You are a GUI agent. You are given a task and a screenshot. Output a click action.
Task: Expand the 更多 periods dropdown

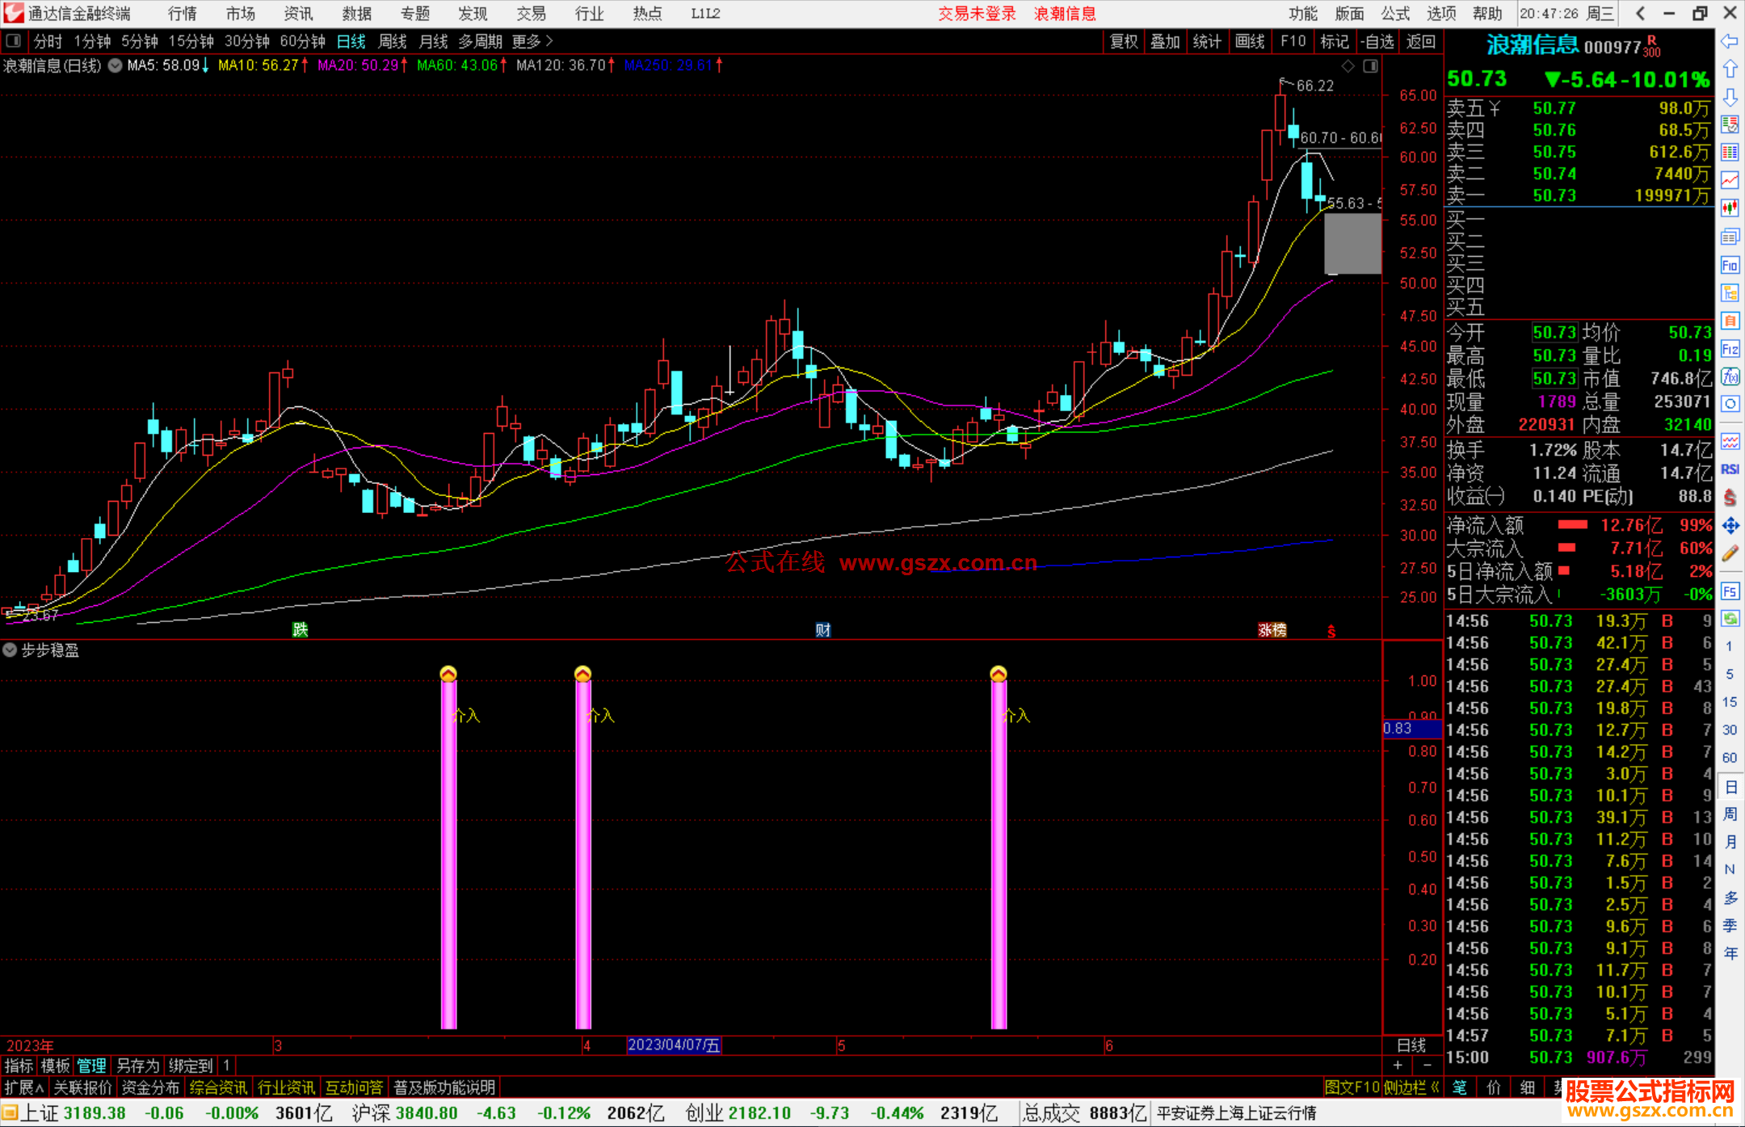tap(532, 41)
